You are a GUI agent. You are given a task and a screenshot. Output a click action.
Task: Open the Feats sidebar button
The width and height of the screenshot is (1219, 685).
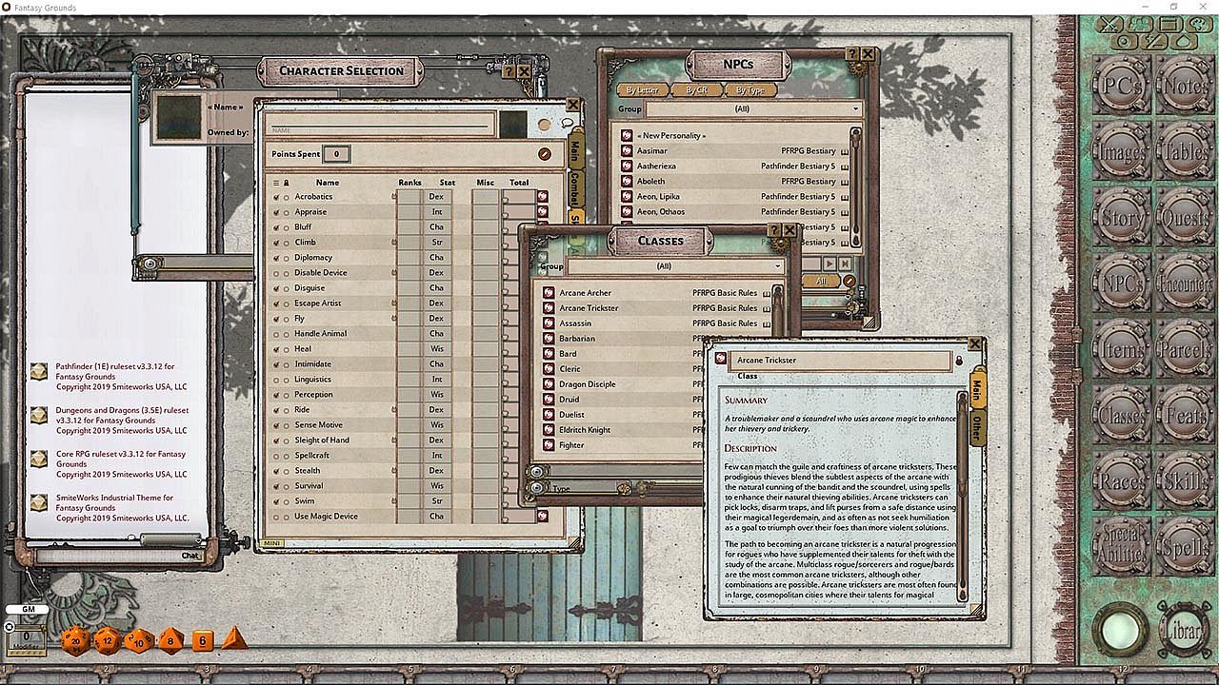(x=1185, y=415)
